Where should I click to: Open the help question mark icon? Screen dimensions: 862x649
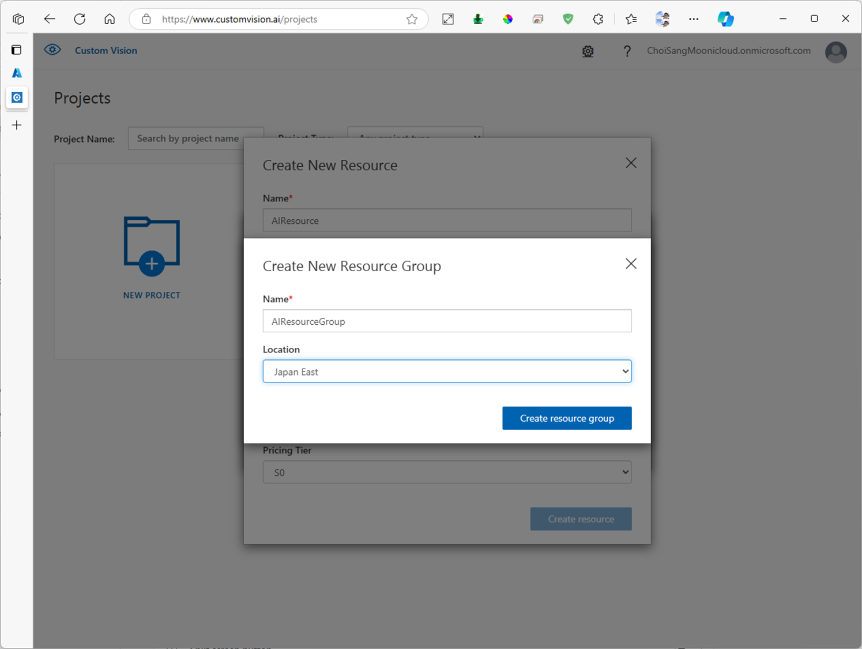(627, 51)
